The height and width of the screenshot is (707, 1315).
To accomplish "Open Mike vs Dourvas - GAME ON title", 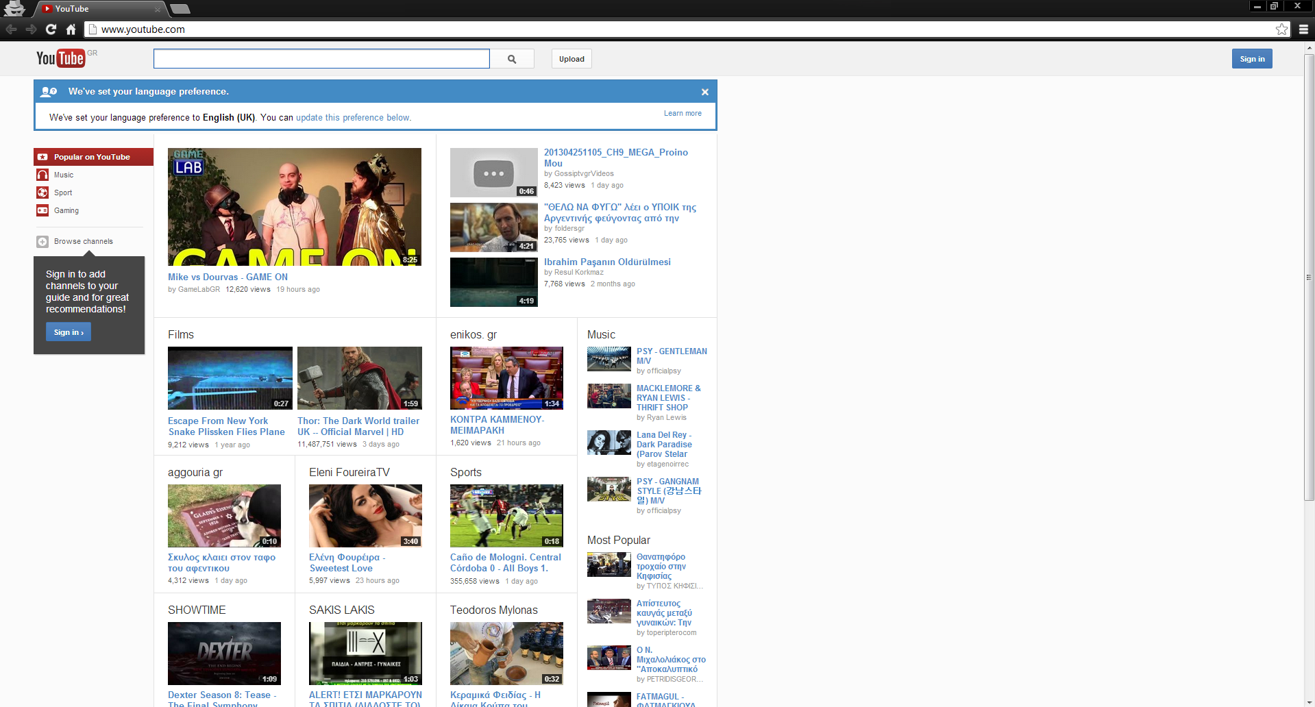I will 228,277.
